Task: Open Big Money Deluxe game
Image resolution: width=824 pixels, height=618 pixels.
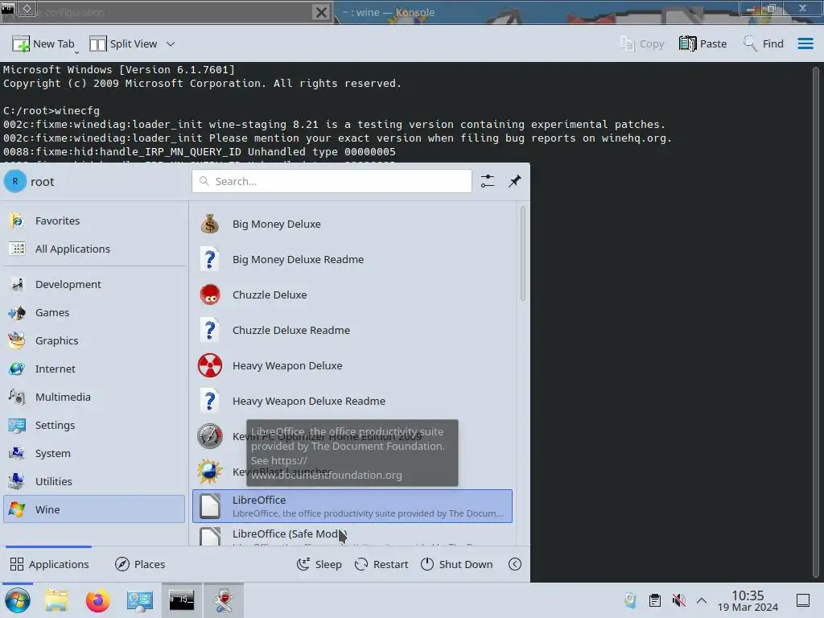Action: 352,224
